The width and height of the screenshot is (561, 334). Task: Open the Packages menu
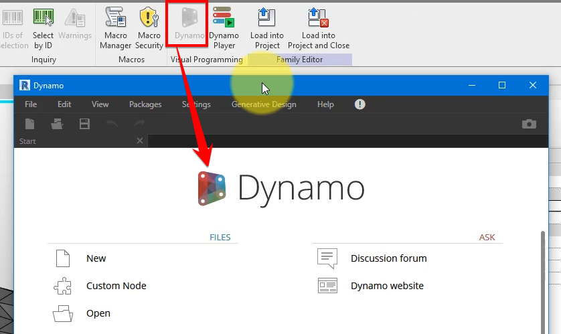(x=145, y=104)
